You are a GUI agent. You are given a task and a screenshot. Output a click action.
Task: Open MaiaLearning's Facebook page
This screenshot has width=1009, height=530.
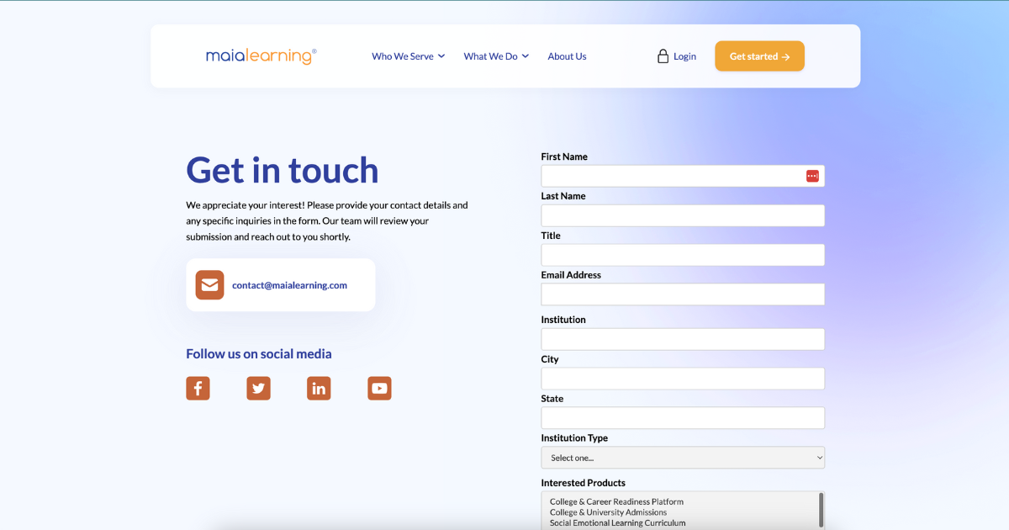pyautogui.click(x=198, y=388)
